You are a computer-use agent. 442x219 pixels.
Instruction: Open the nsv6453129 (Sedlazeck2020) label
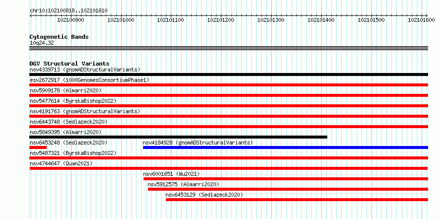pyautogui.click(x=204, y=195)
